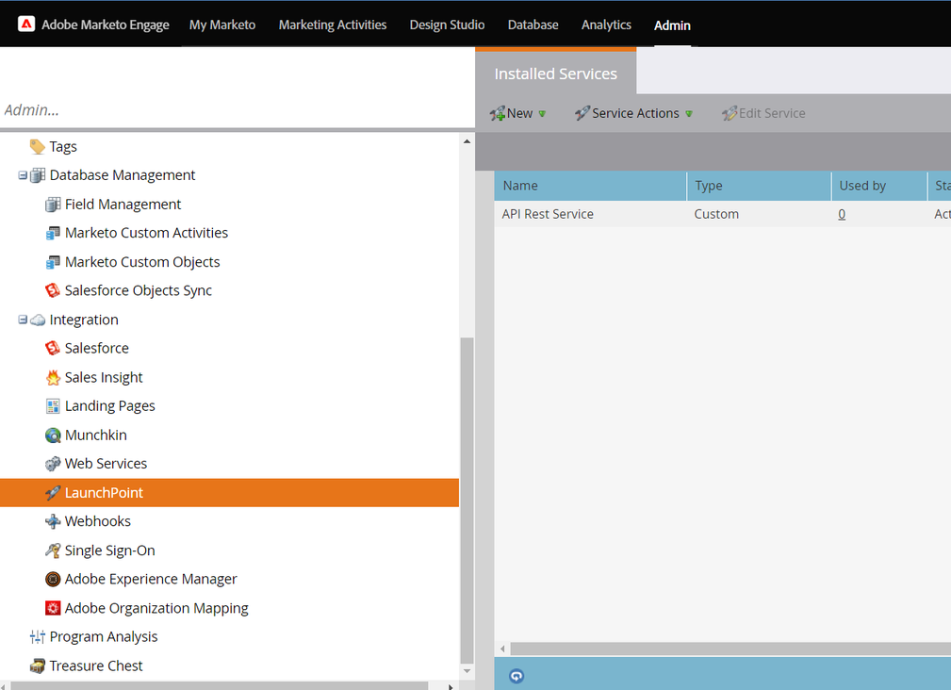Click the Web Services gear icon

tap(53, 464)
